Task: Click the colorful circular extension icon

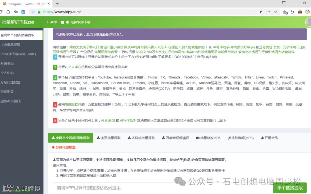Action: point(308,12)
